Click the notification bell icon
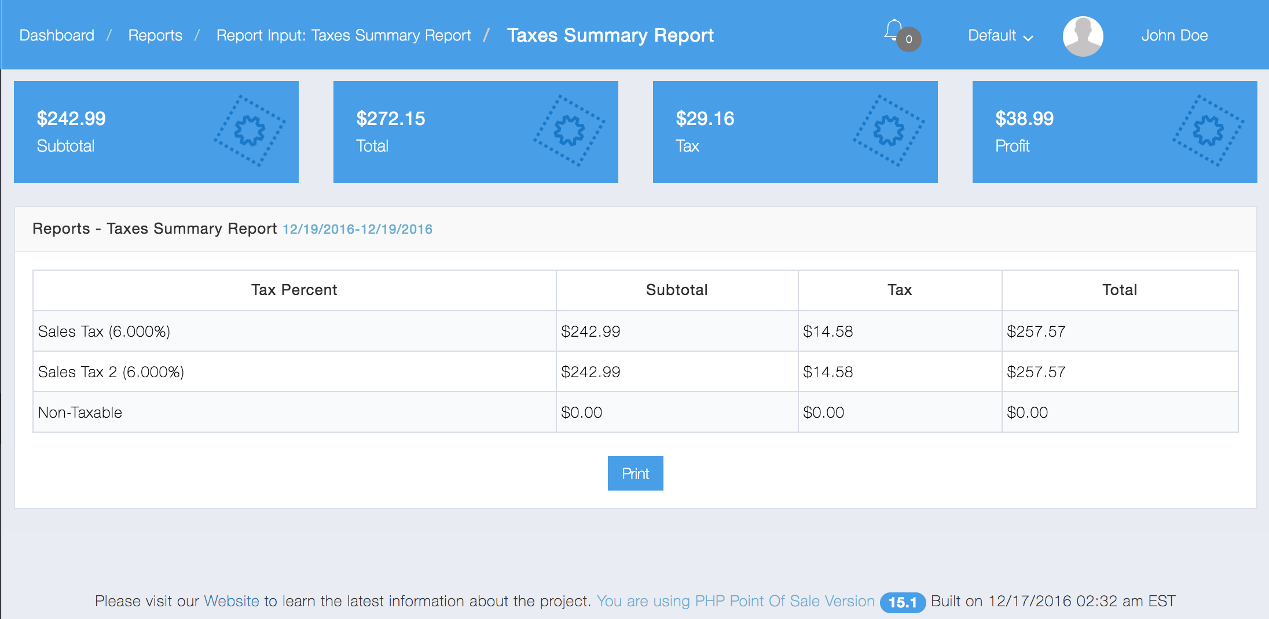This screenshot has width=1269, height=619. tap(894, 31)
